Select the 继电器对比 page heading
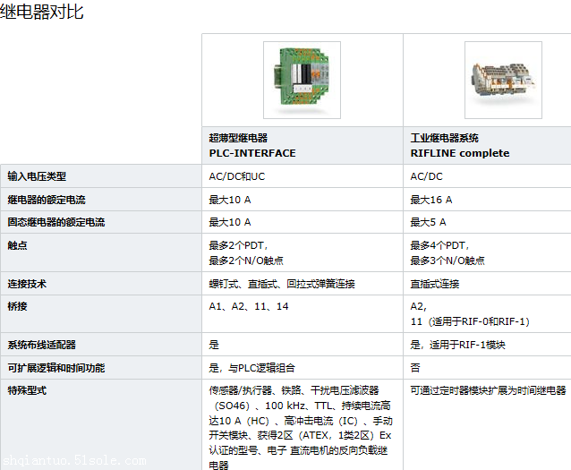The image size is (571, 470). [41, 12]
